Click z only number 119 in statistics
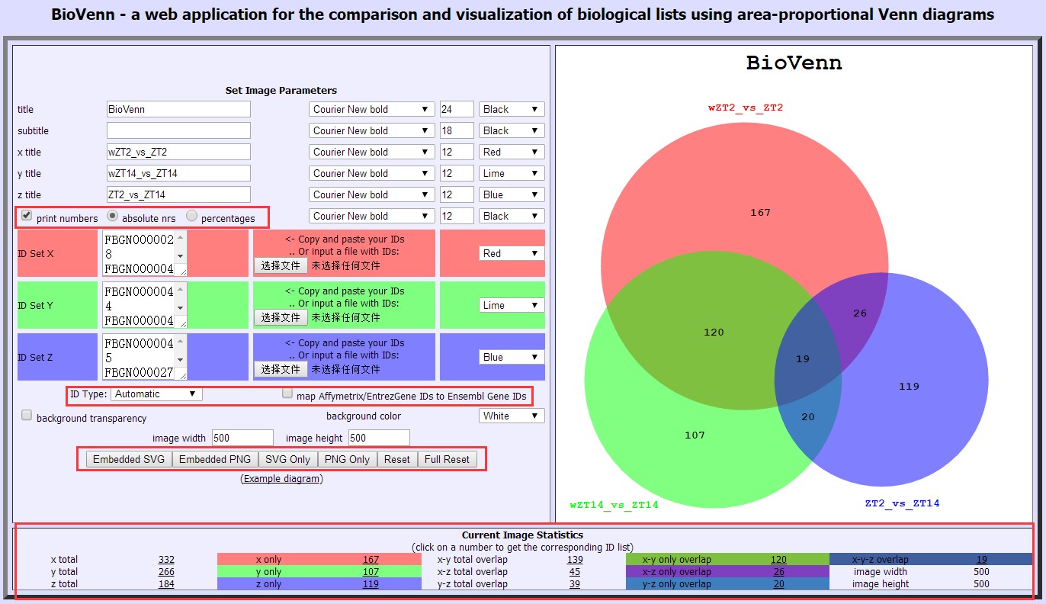The width and height of the screenshot is (1046, 604). point(371,584)
